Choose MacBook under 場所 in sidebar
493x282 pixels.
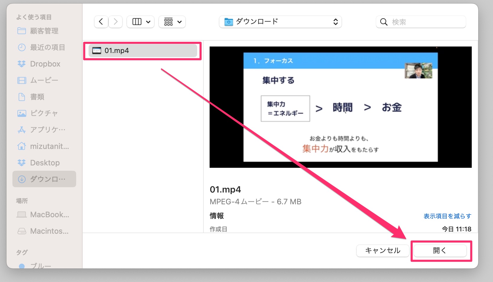tap(49, 215)
